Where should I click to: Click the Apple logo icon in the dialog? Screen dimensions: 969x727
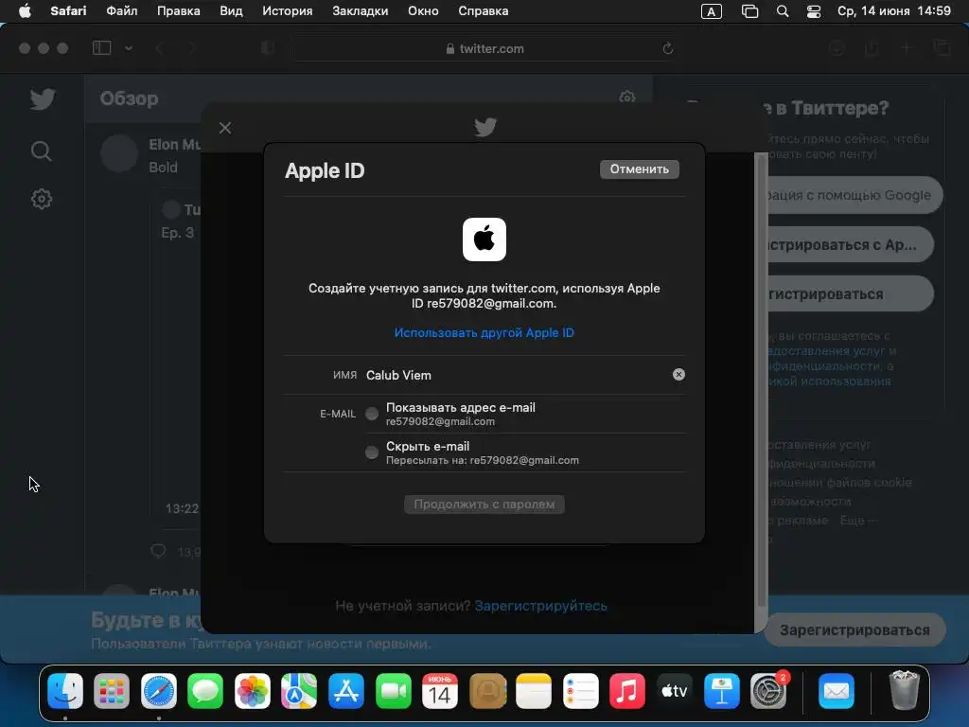484,239
